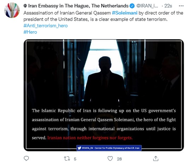Open the #Soleimani hashtag
The height and width of the screenshot is (165, 186).
[x=124, y=13]
